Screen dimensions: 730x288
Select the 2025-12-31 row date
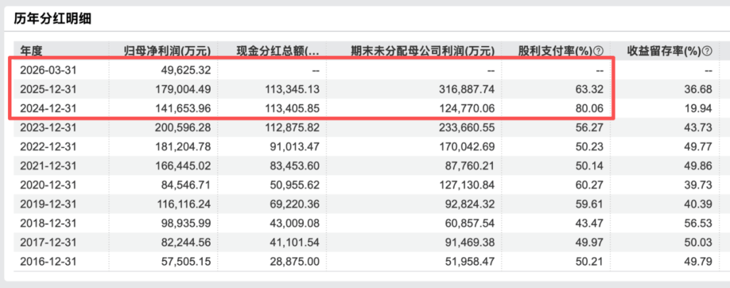49,89
